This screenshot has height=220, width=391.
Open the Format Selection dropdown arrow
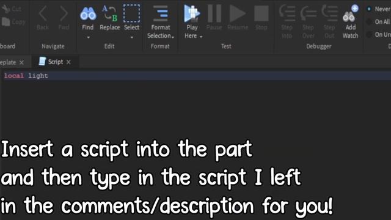(173, 37)
